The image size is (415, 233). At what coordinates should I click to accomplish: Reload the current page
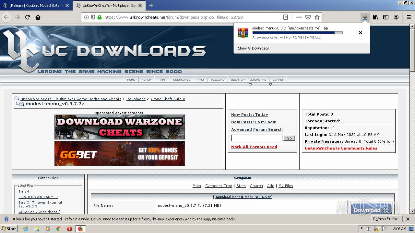(28, 17)
